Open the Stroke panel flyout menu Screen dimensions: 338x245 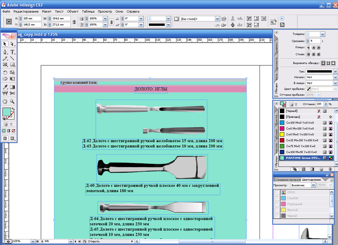276,32
